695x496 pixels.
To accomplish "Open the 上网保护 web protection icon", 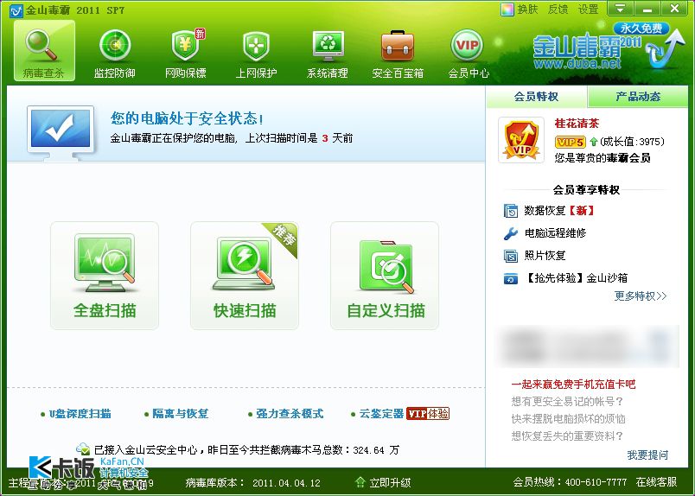I will 256,51.
